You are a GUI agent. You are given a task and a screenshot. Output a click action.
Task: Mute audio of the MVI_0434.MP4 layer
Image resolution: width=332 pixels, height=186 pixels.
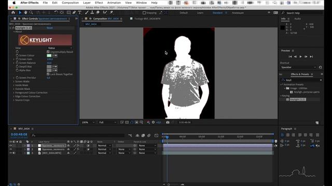tap(14, 153)
